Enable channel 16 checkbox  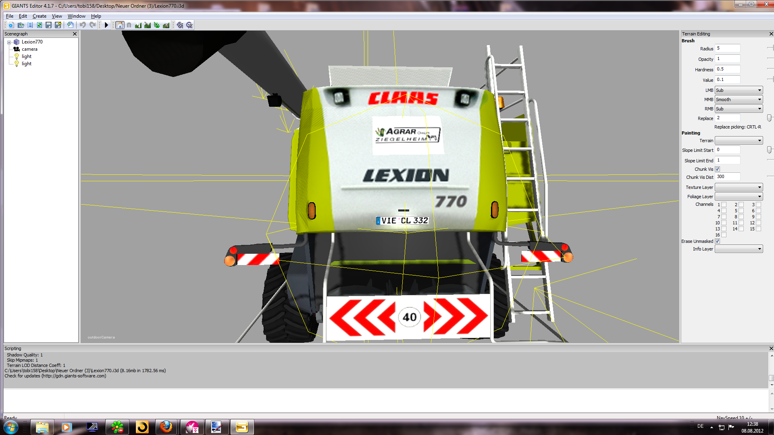click(x=724, y=235)
